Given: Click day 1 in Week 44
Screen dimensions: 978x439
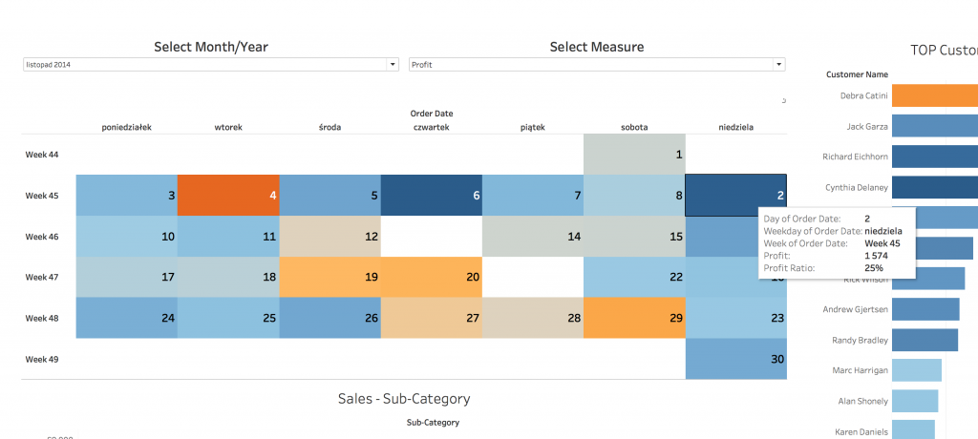Looking at the screenshot, I should pos(634,154).
